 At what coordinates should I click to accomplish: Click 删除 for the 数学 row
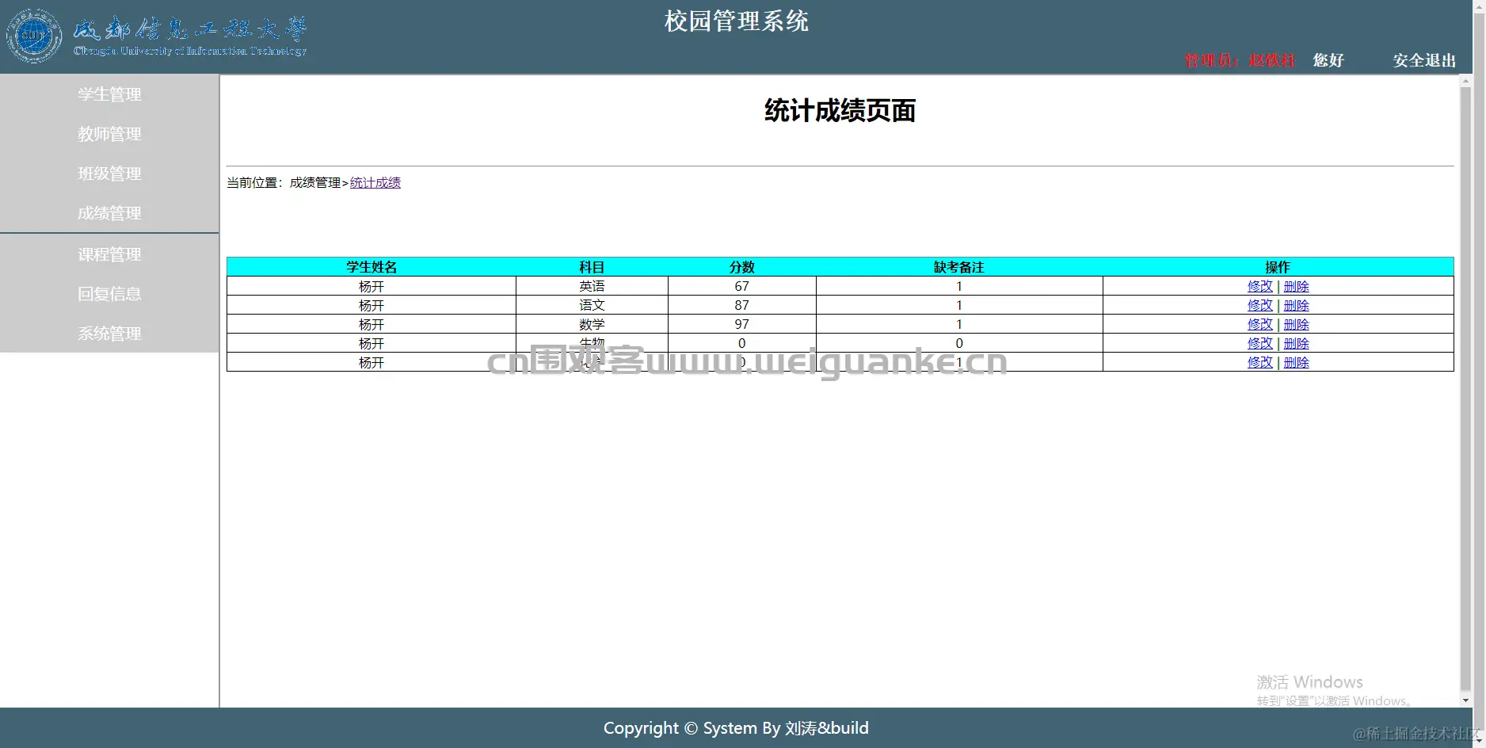point(1296,324)
